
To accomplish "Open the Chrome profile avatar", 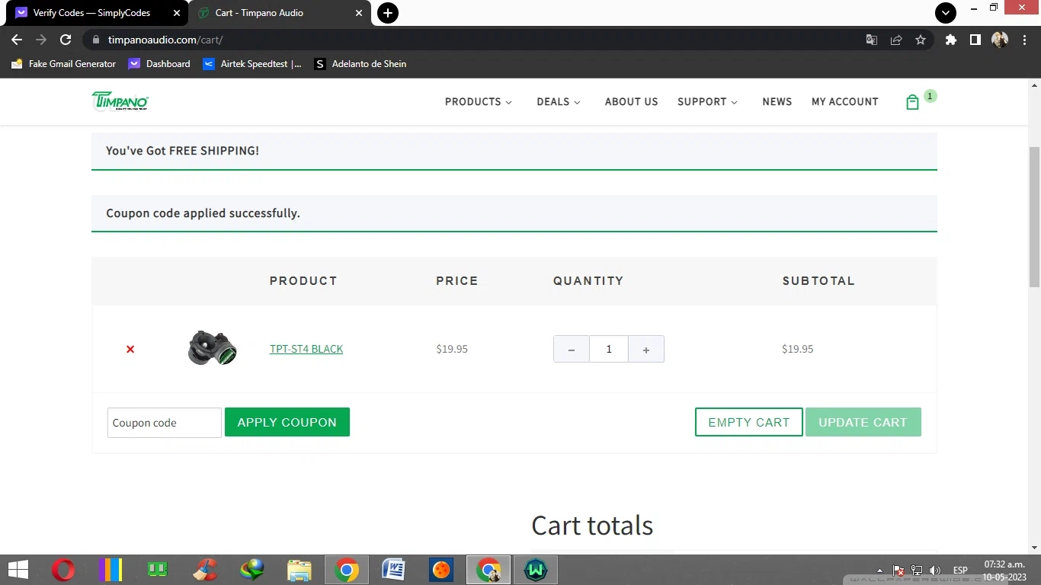I will [1000, 40].
